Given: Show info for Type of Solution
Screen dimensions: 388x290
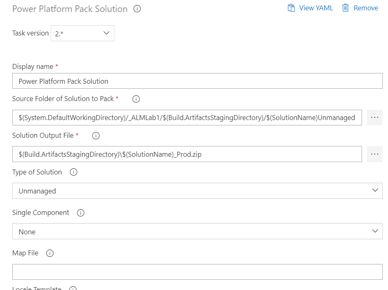Looking at the screenshot, I should coord(73,172).
